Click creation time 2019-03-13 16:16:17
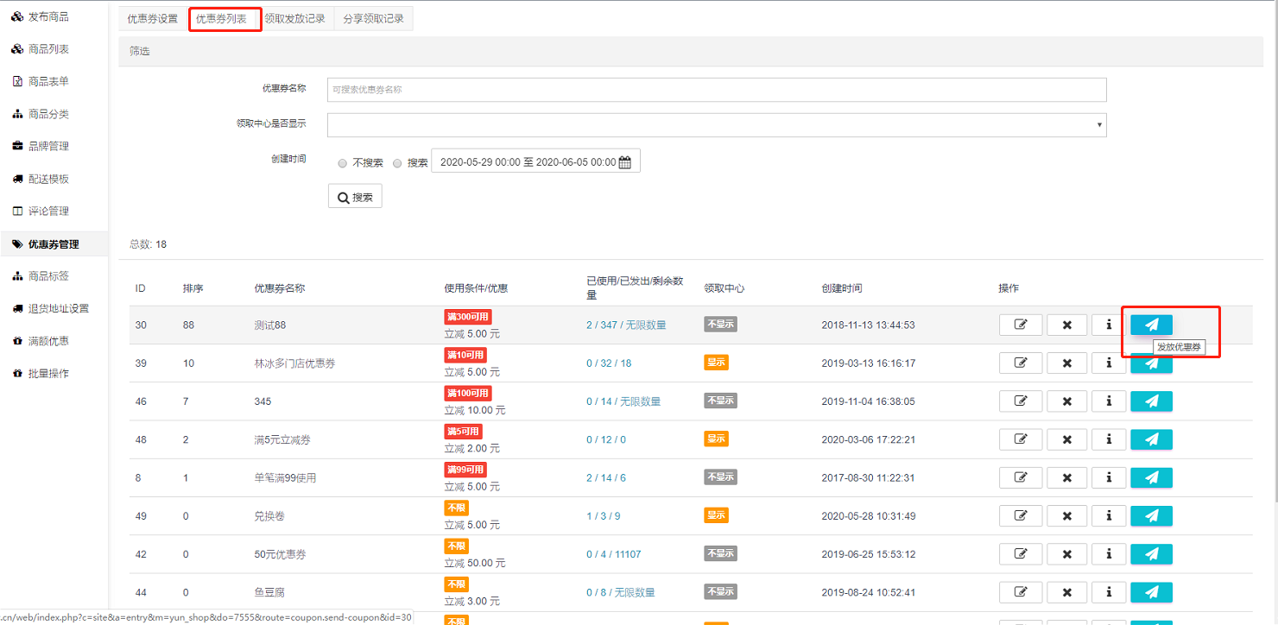1278x625 pixels. click(868, 363)
